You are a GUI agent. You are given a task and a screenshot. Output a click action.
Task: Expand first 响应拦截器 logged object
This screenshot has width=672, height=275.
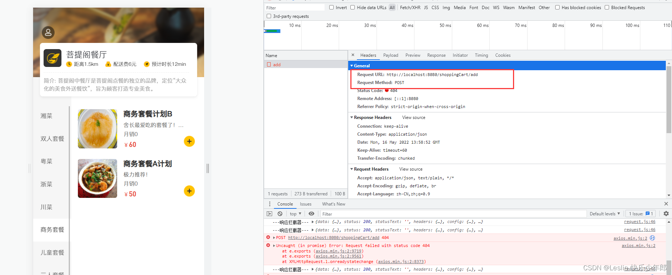coord(313,222)
